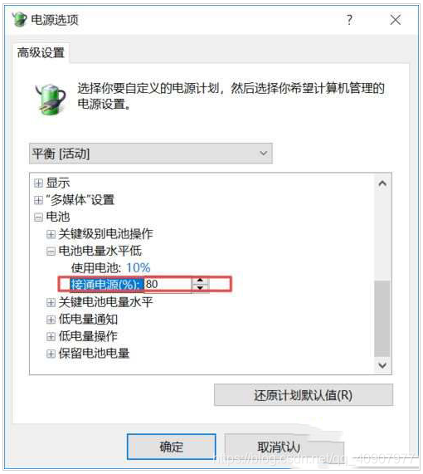Expand the 低电量通知 node

(51, 320)
